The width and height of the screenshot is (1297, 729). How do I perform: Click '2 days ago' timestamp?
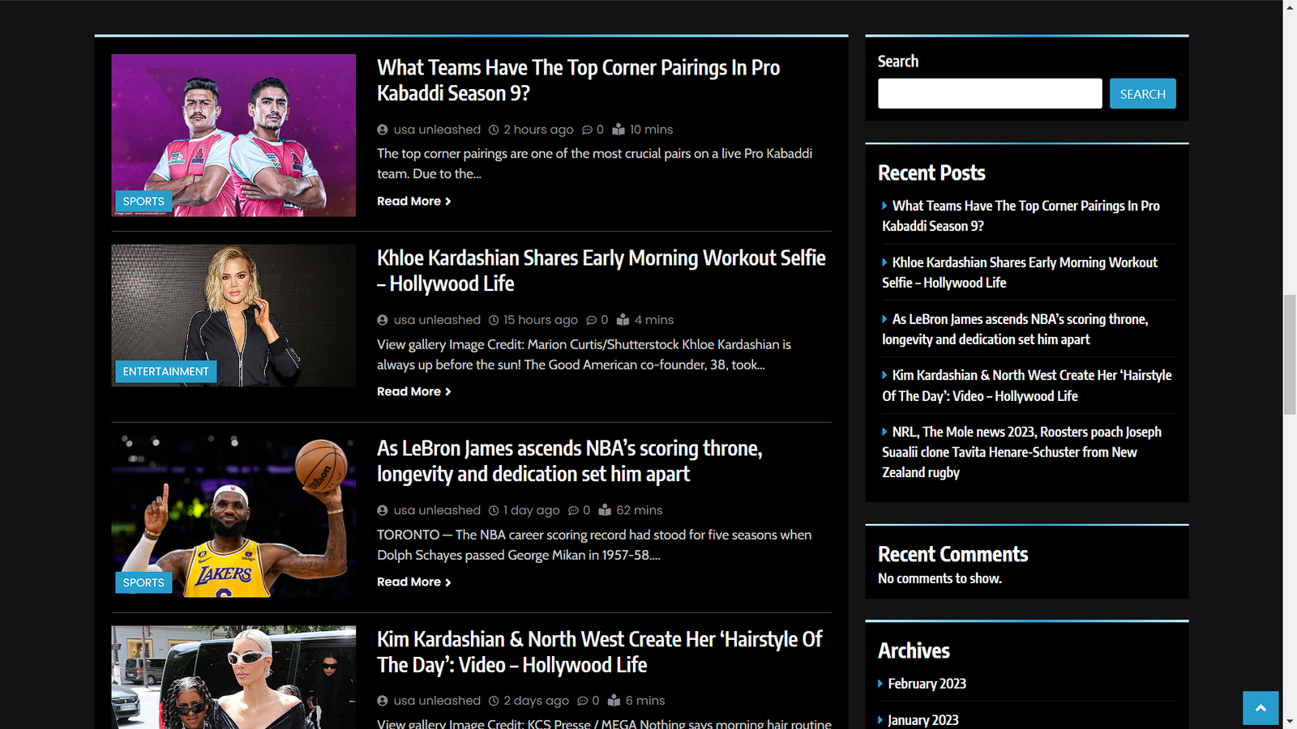coord(536,701)
